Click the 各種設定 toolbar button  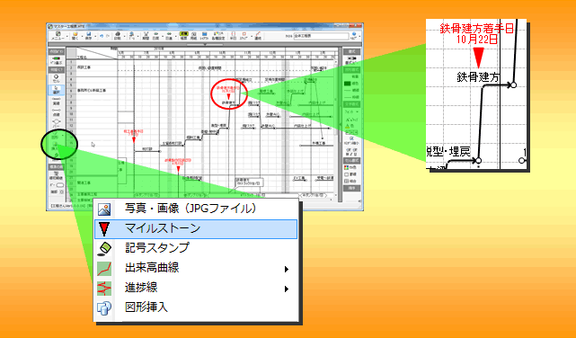[218, 36]
